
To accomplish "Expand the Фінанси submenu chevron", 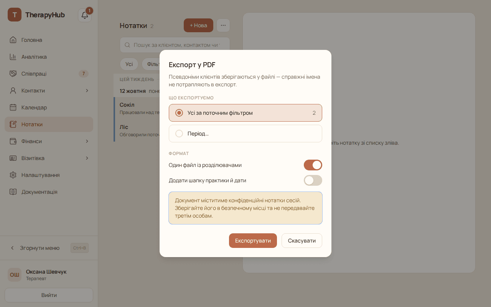I will coord(87,141).
